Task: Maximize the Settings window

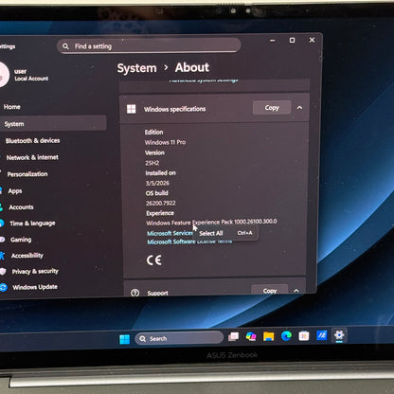Action: [x=293, y=40]
